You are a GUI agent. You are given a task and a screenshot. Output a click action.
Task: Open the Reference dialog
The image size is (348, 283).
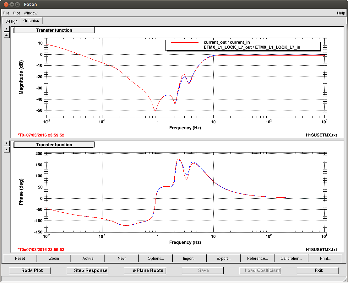[258, 259]
